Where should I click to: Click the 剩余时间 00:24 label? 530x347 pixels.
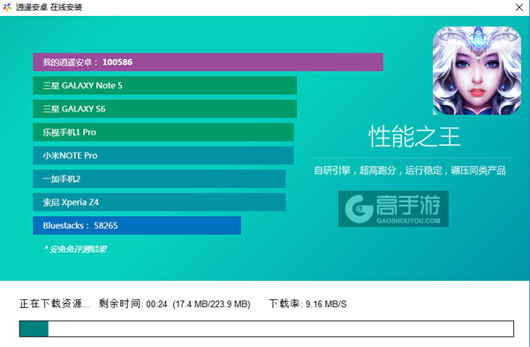[x=132, y=304]
